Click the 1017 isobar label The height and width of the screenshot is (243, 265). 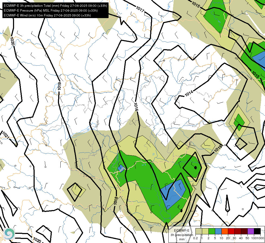tap(140, 9)
